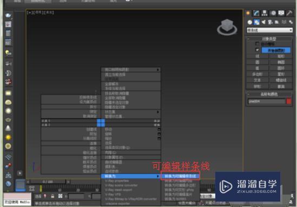The width and height of the screenshot is (297, 207).
Task: Open the Hierarchy panel tab
Action: 265,13
